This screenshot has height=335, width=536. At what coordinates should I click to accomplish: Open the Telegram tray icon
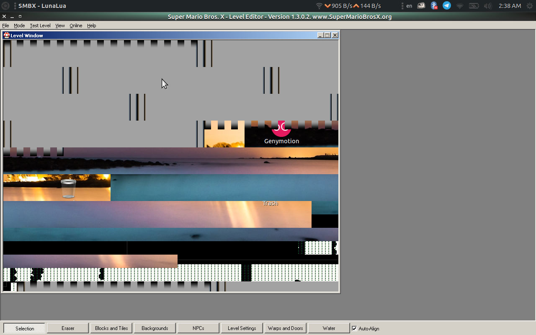447,6
